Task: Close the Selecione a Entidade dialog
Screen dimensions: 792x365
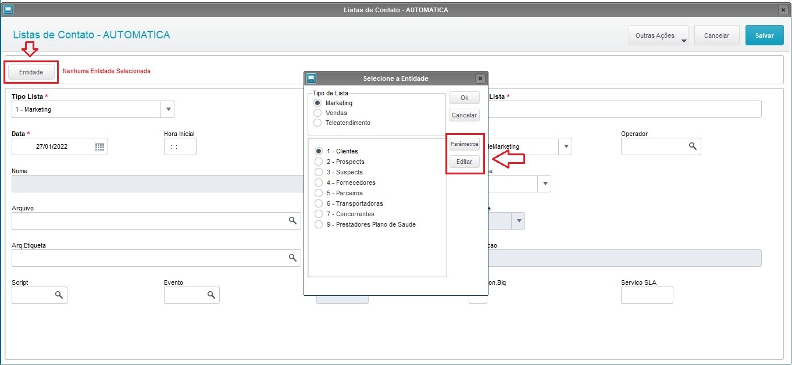Action: (480, 78)
